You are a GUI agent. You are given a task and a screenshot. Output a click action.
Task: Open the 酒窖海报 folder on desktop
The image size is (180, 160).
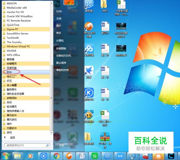(x=89, y=138)
